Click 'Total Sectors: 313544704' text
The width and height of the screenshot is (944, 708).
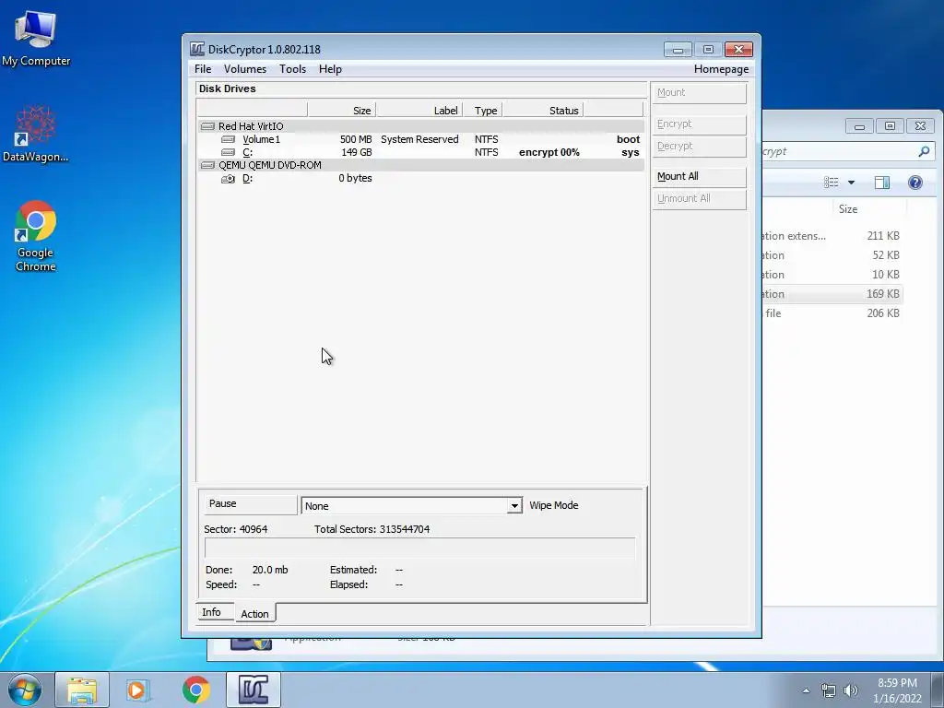372,529
